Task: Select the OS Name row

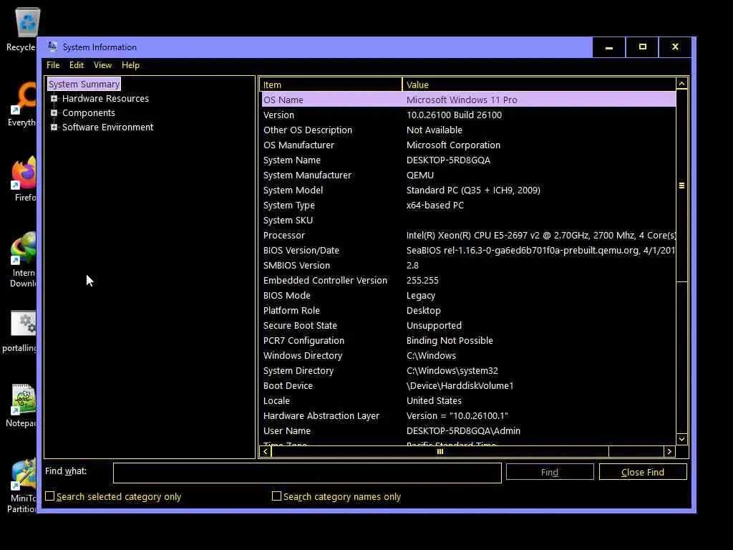Action: [x=468, y=100]
